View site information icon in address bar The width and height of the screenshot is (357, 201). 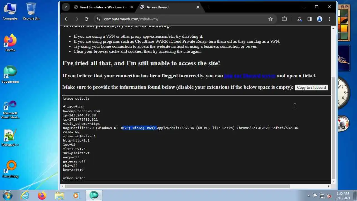pos(98,19)
